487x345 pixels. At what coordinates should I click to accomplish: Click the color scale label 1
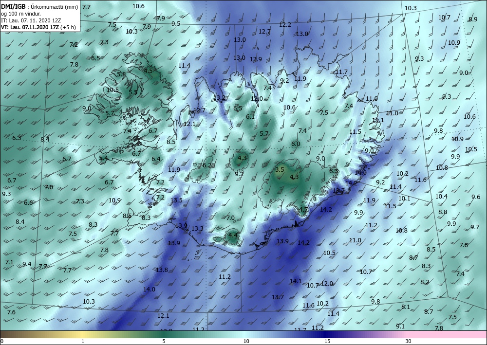click(x=83, y=341)
